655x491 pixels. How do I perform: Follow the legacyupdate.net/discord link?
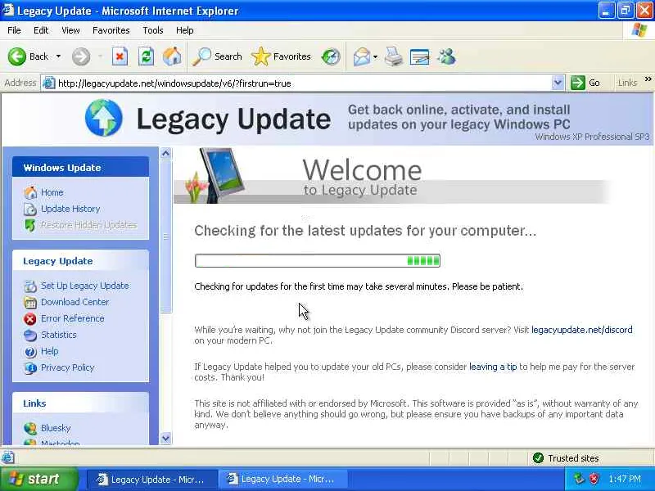[582, 330]
